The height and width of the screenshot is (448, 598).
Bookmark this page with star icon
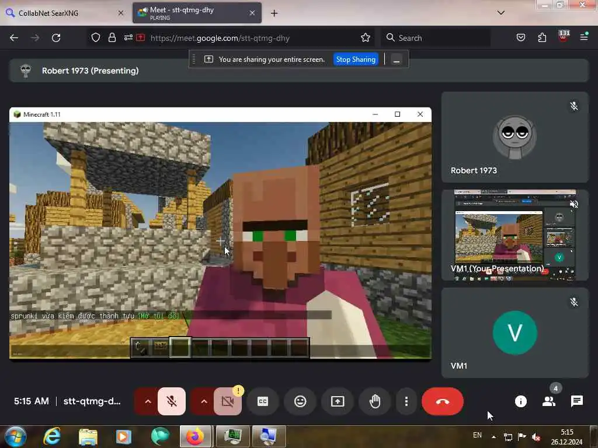366,37
